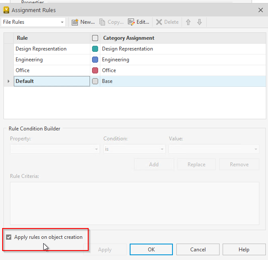
Task: Open Help for Assignment Rules
Action: [244, 250]
